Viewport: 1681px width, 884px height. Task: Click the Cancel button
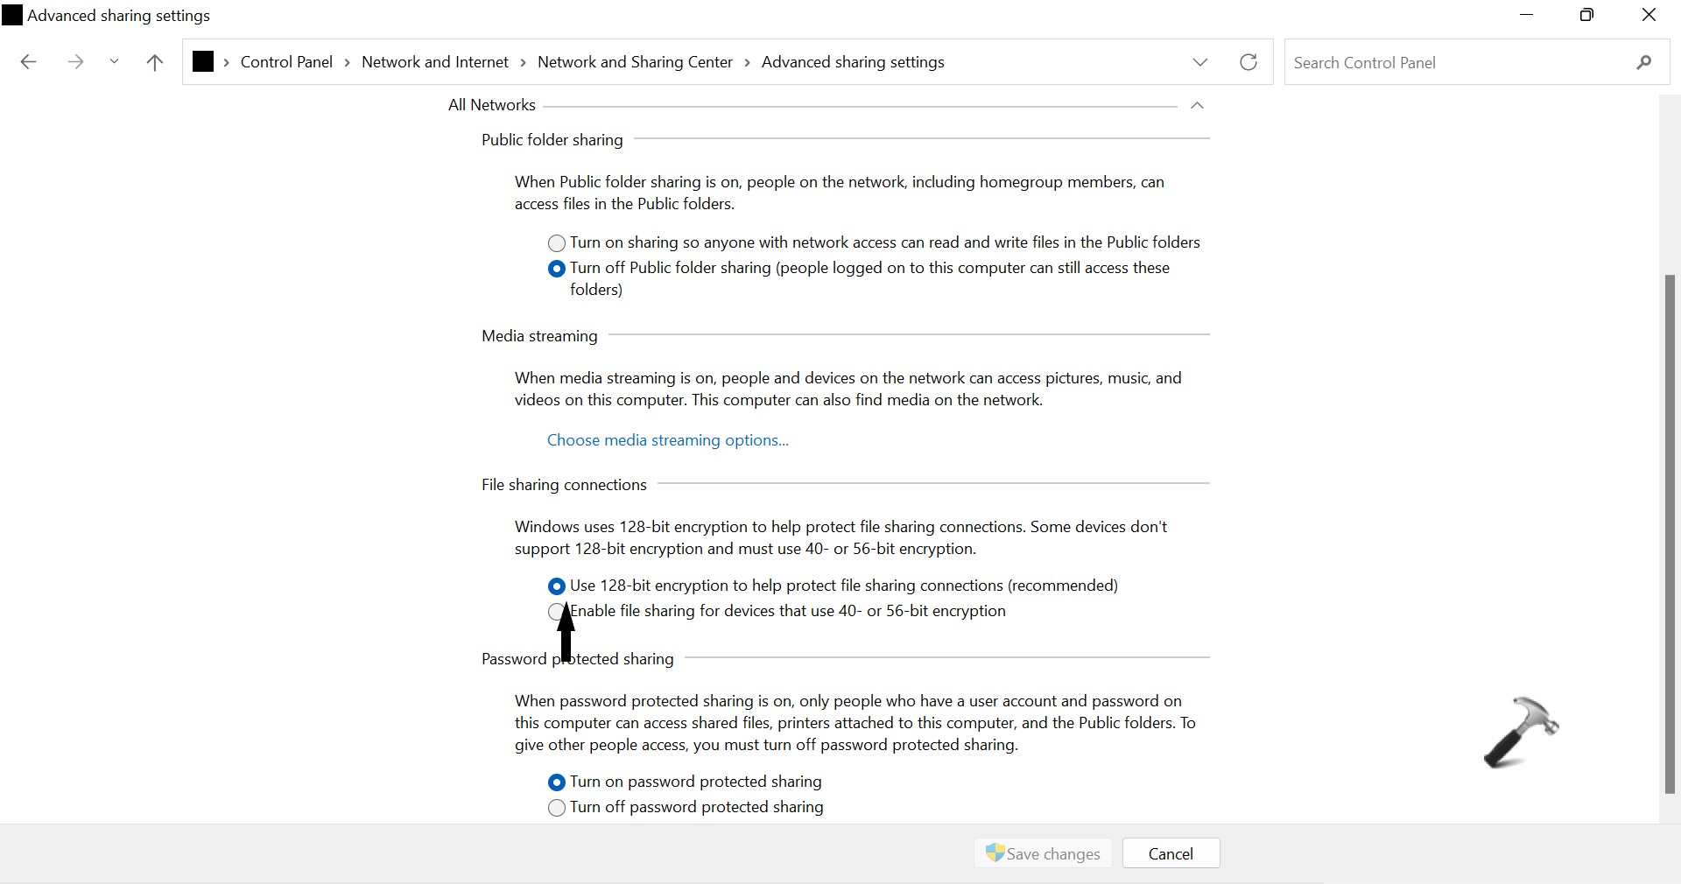click(x=1171, y=853)
